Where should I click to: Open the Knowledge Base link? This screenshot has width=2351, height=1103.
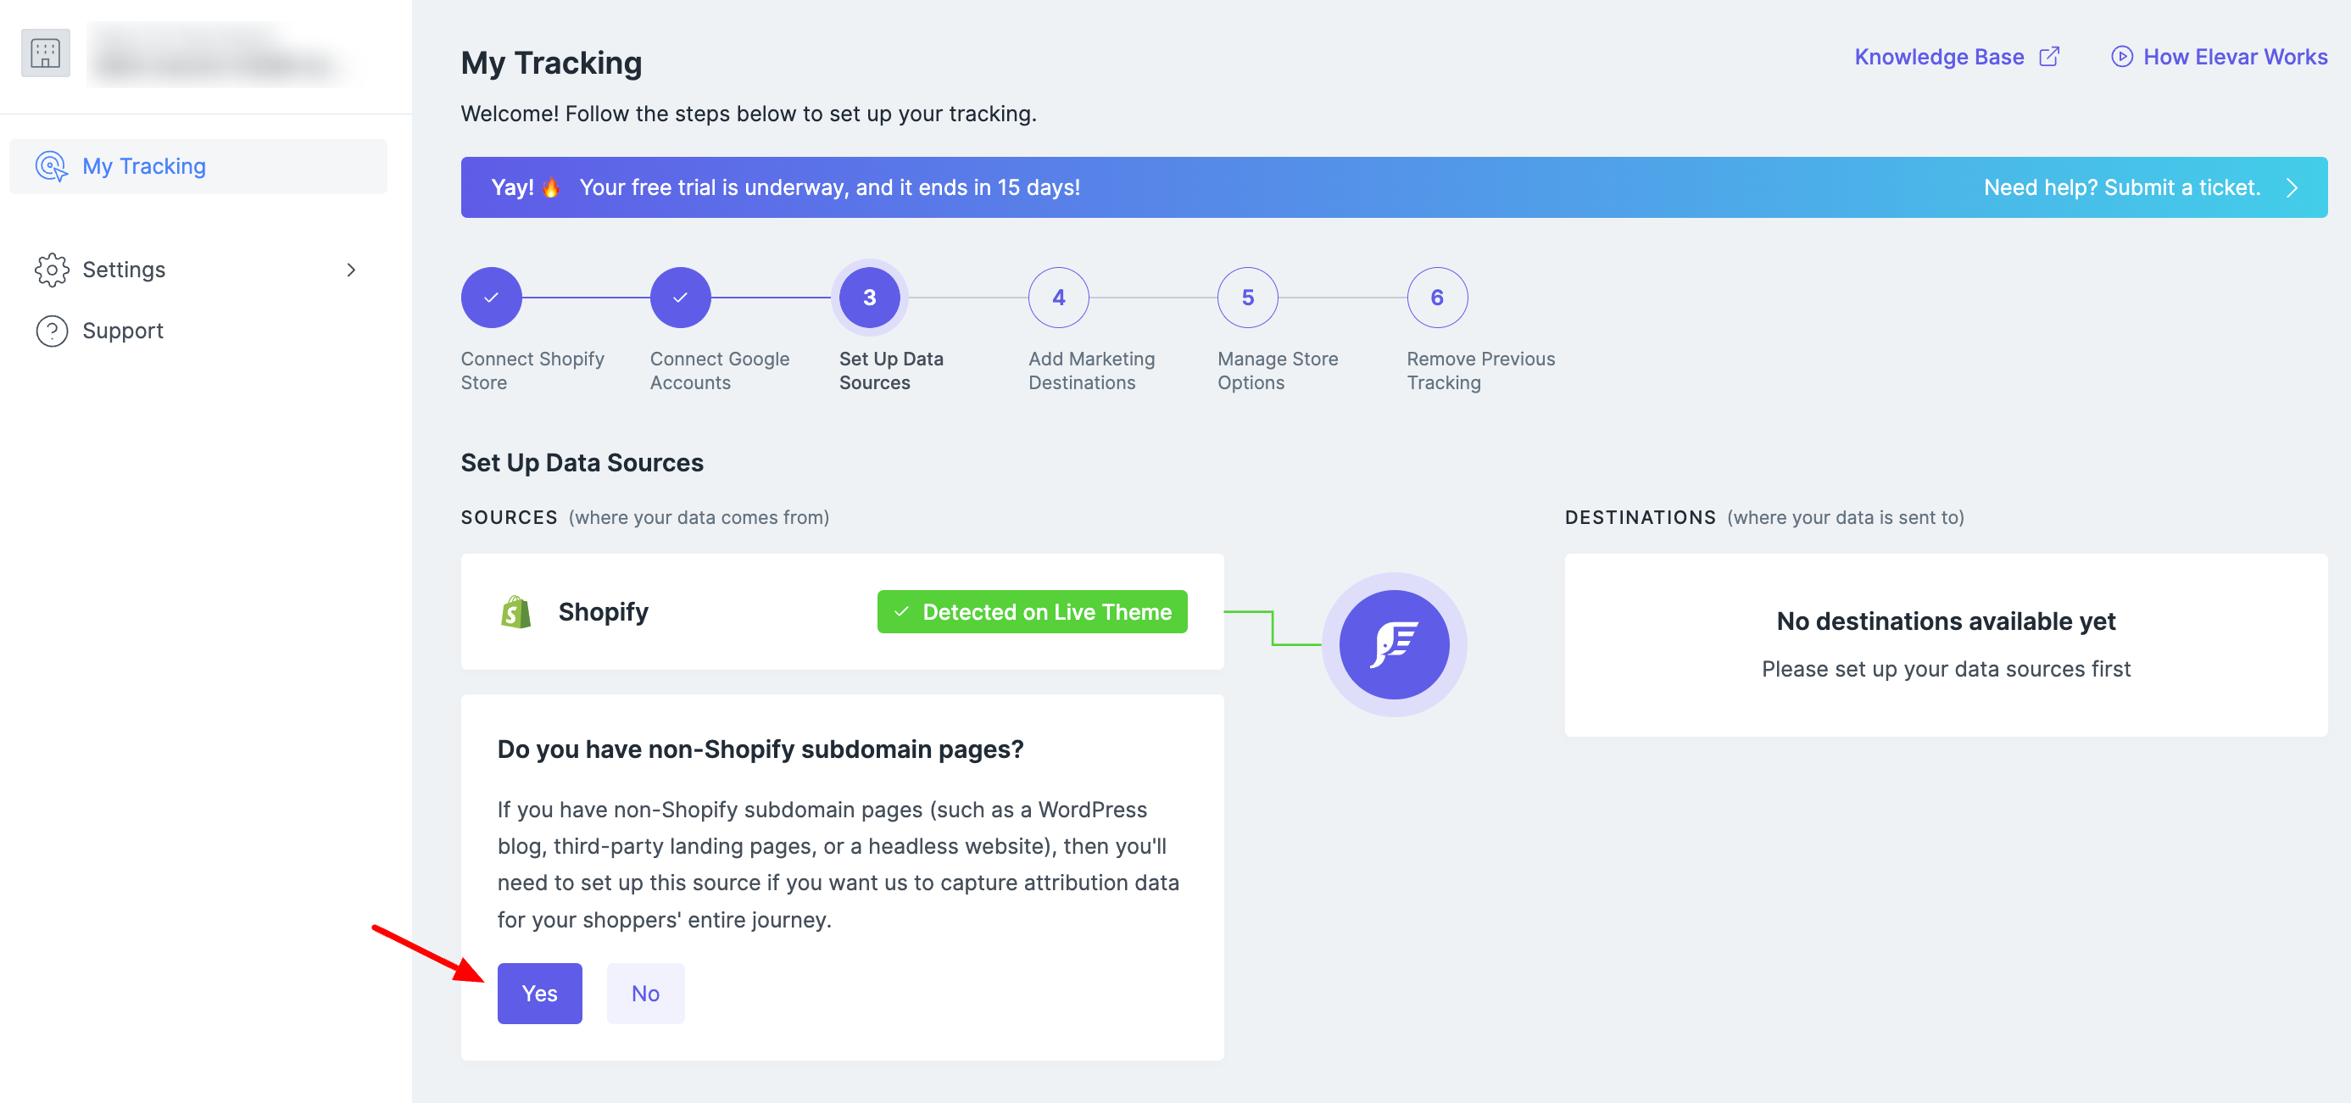click(1938, 57)
